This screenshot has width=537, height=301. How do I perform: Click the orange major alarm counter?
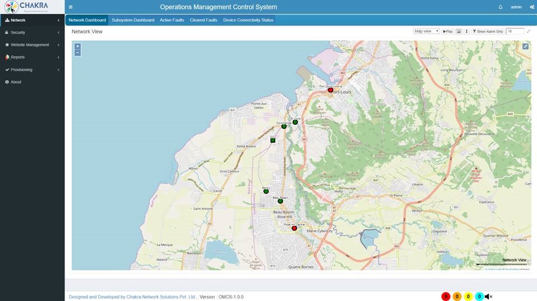[x=457, y=297]
